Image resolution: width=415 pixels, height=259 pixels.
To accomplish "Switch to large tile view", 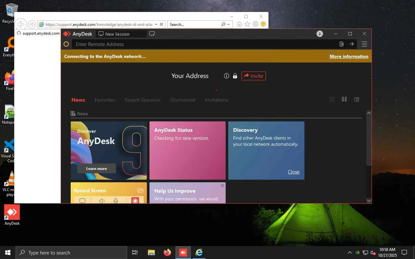I will [x=332, y=99].
